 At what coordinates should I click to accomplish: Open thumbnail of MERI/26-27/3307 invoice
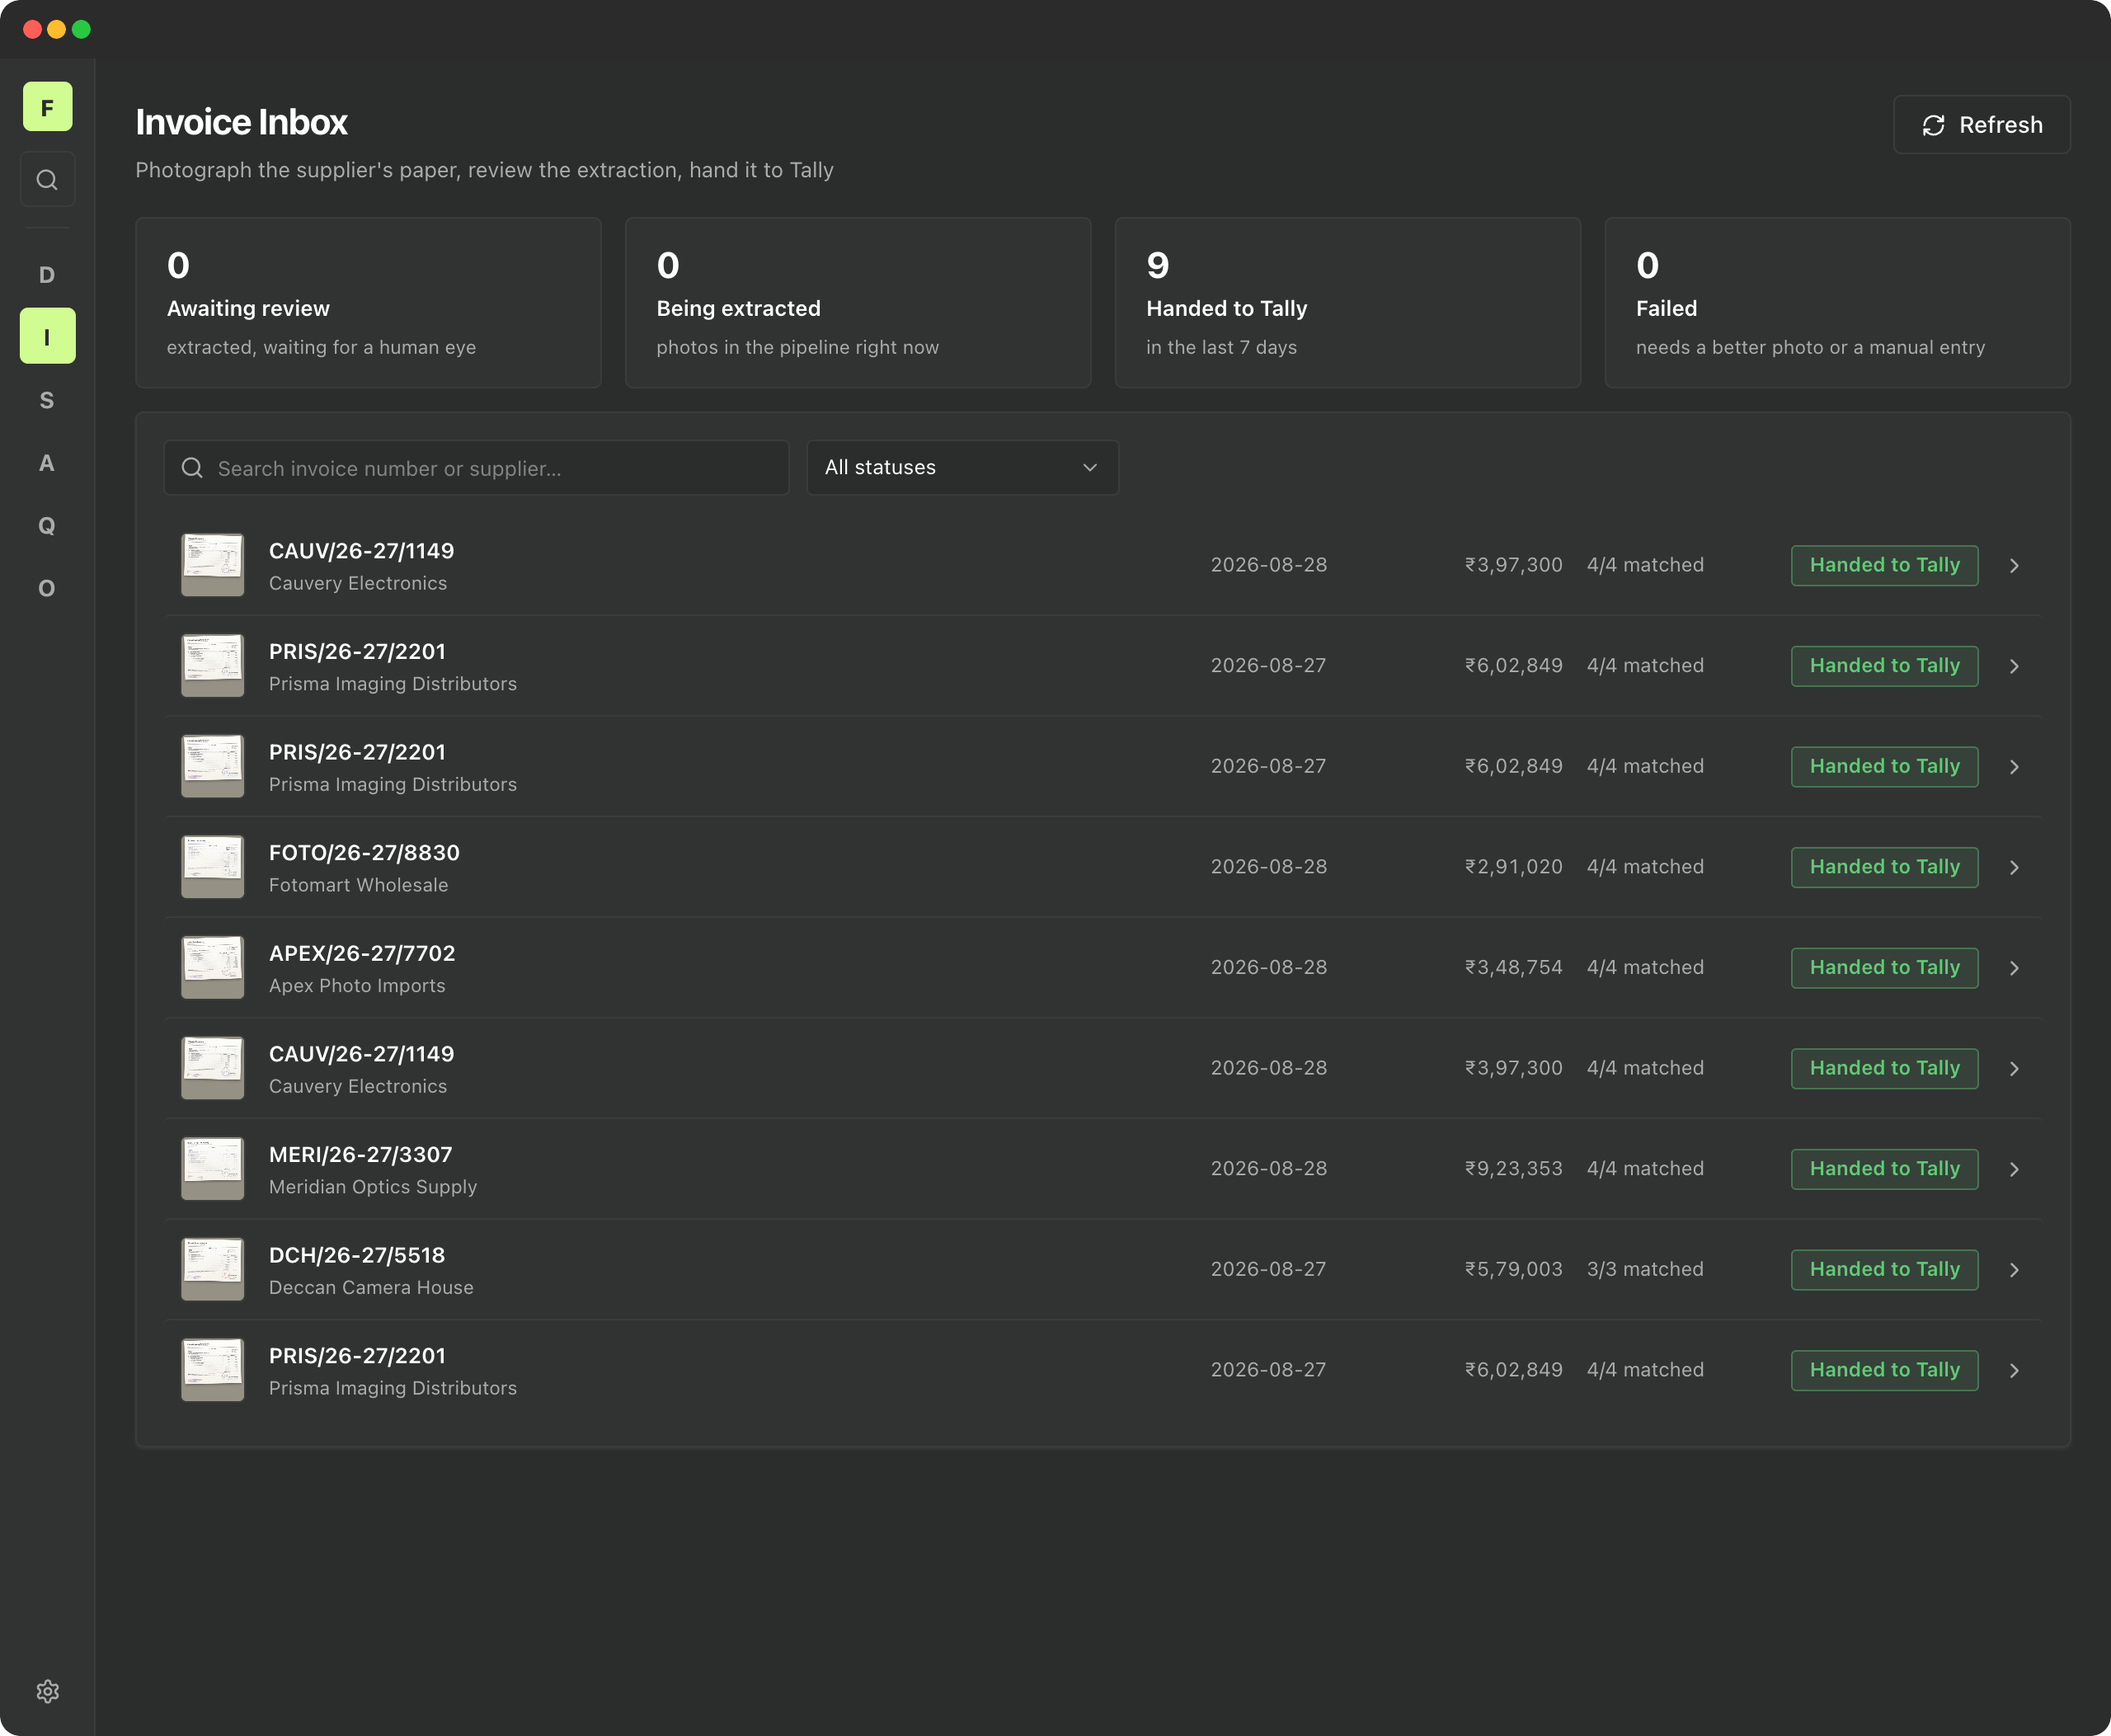(212, 1168)
